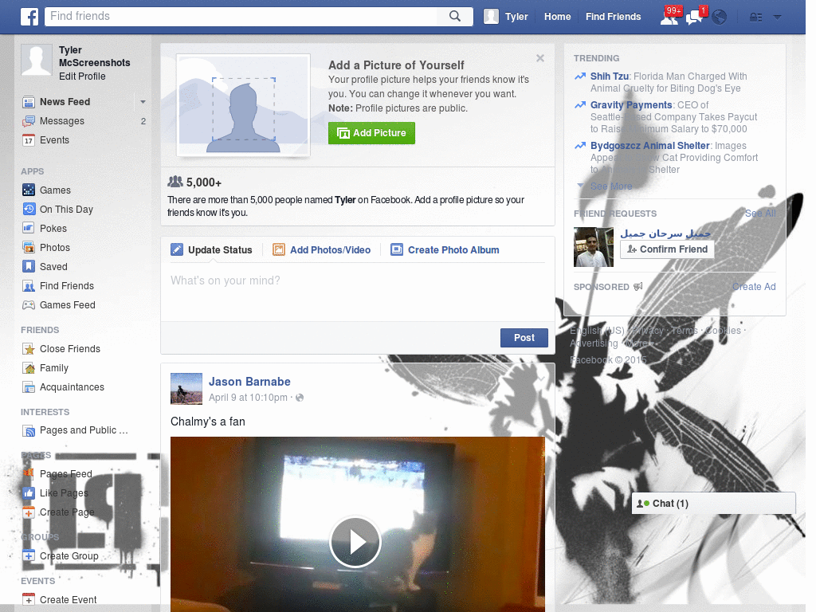The image size is (816, 612).
Task: Open Shih Tzu trending topic
Action: (x=610, y=76)
